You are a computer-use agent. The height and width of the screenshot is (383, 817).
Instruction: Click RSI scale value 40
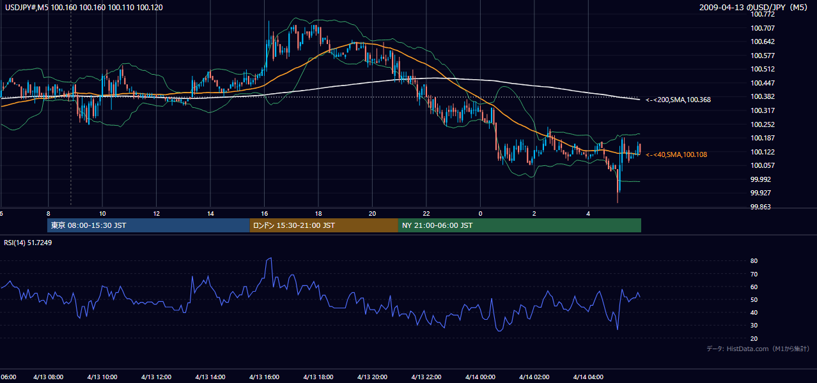pyautogui.click(x=754, y=312)
